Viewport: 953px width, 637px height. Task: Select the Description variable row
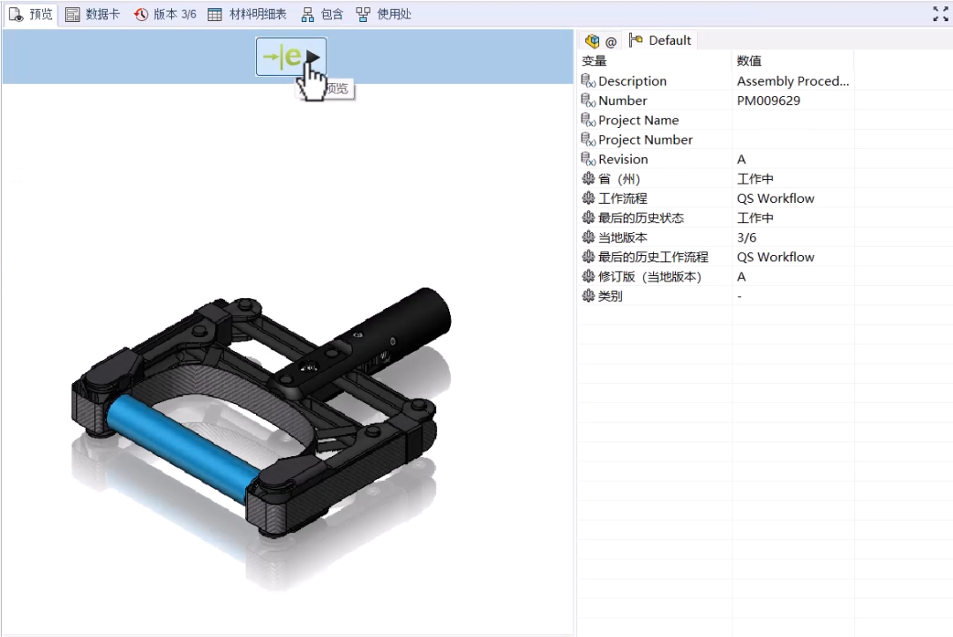coord(716,81)
